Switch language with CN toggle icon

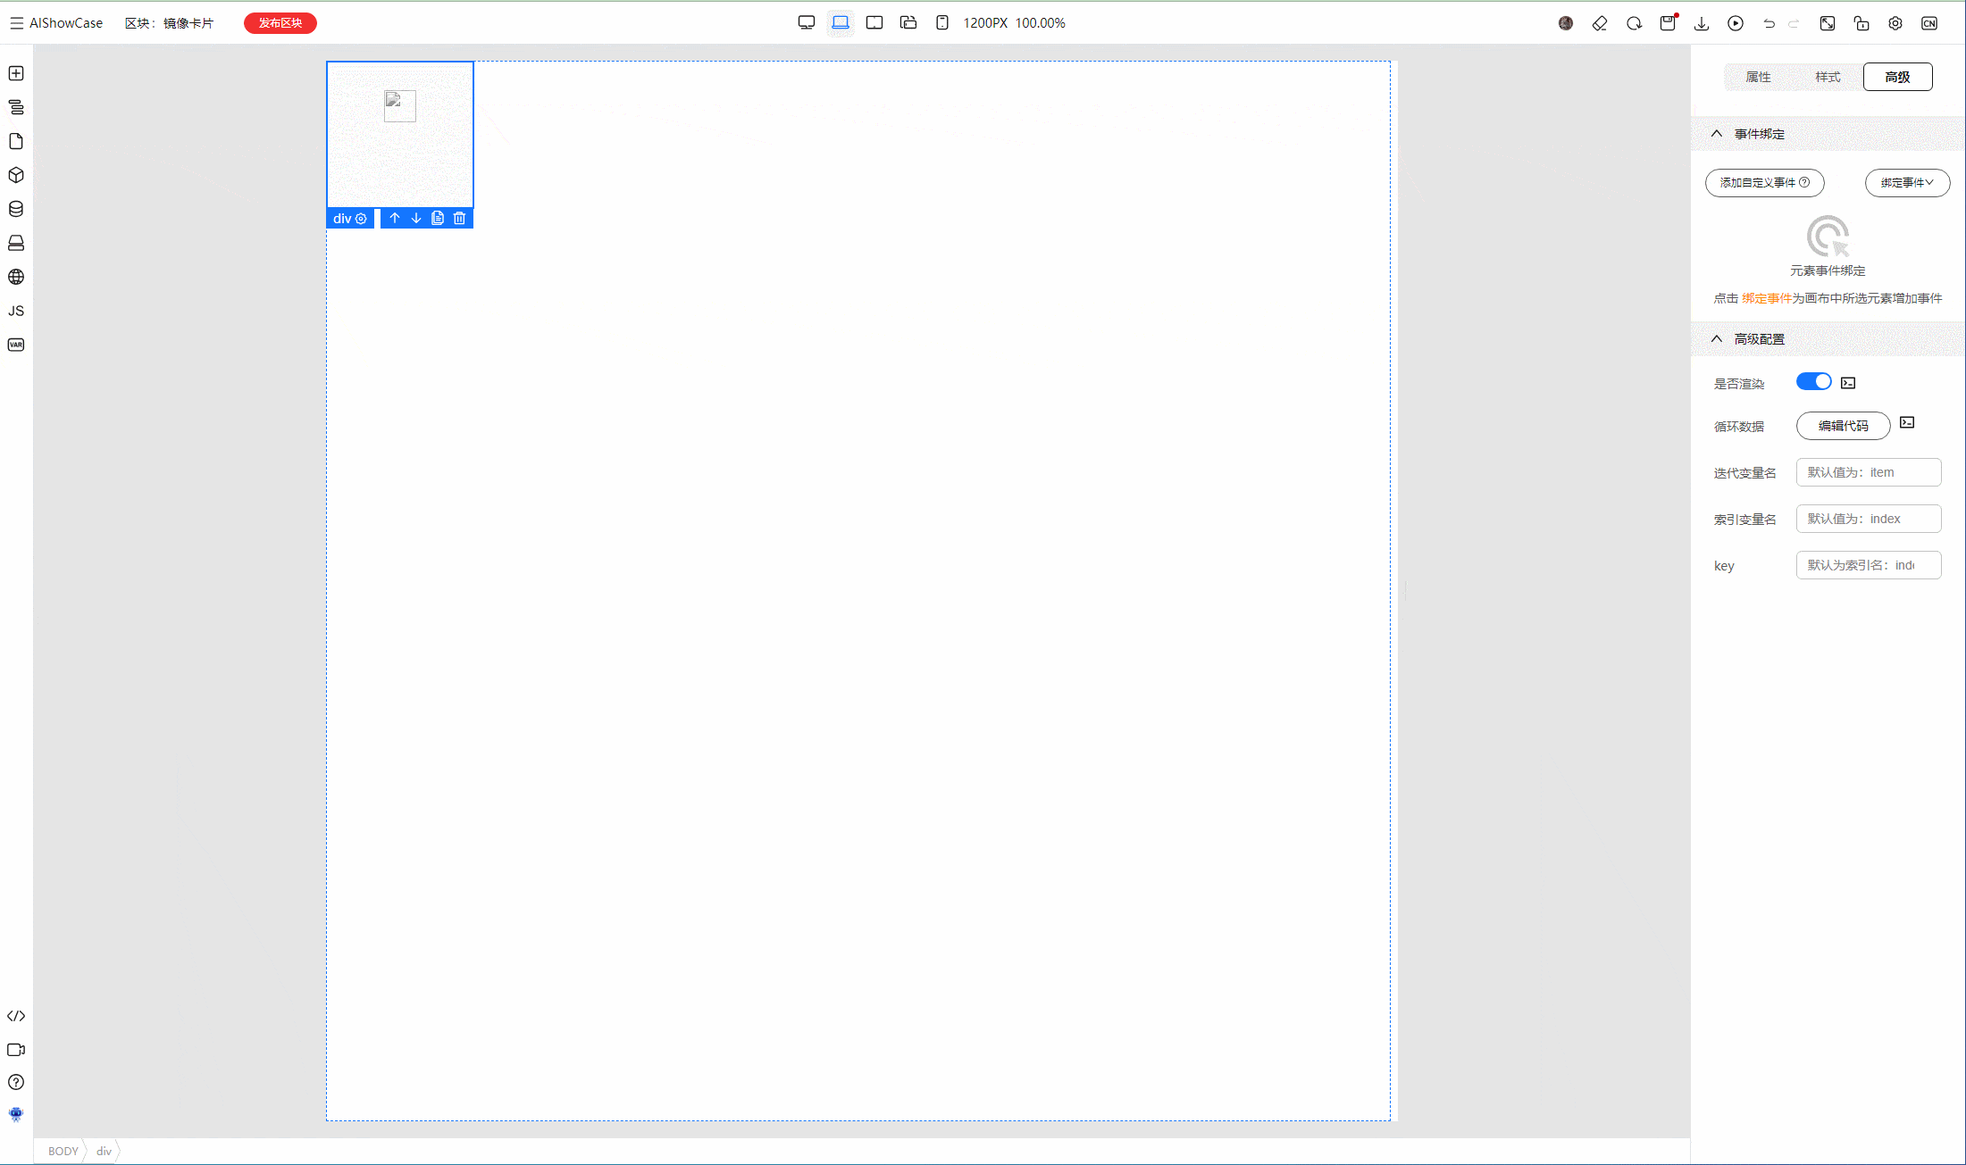click(1929, 23)
